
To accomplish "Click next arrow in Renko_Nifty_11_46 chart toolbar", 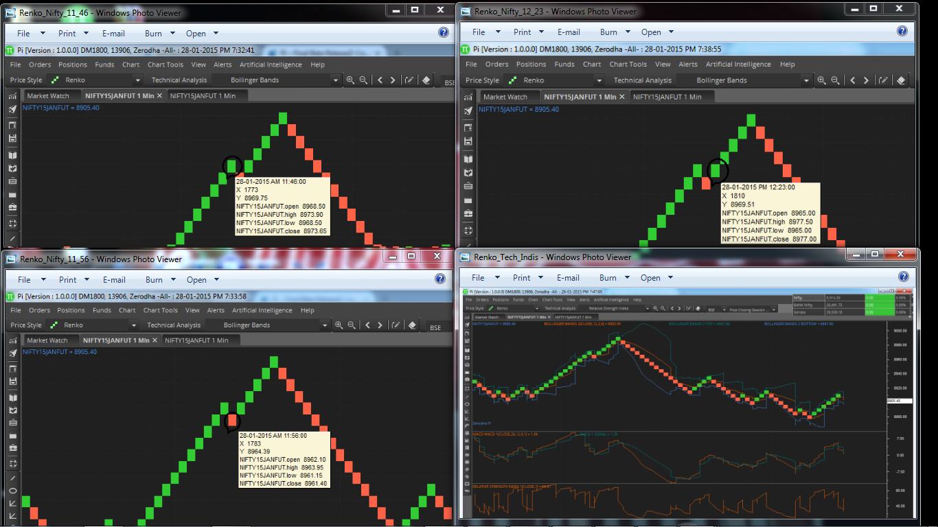I will tap(393, 80).
